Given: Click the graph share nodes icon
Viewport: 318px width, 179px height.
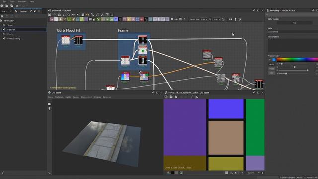Looking at the screenshot, I should pyautogui.click(x=78, y=15).
